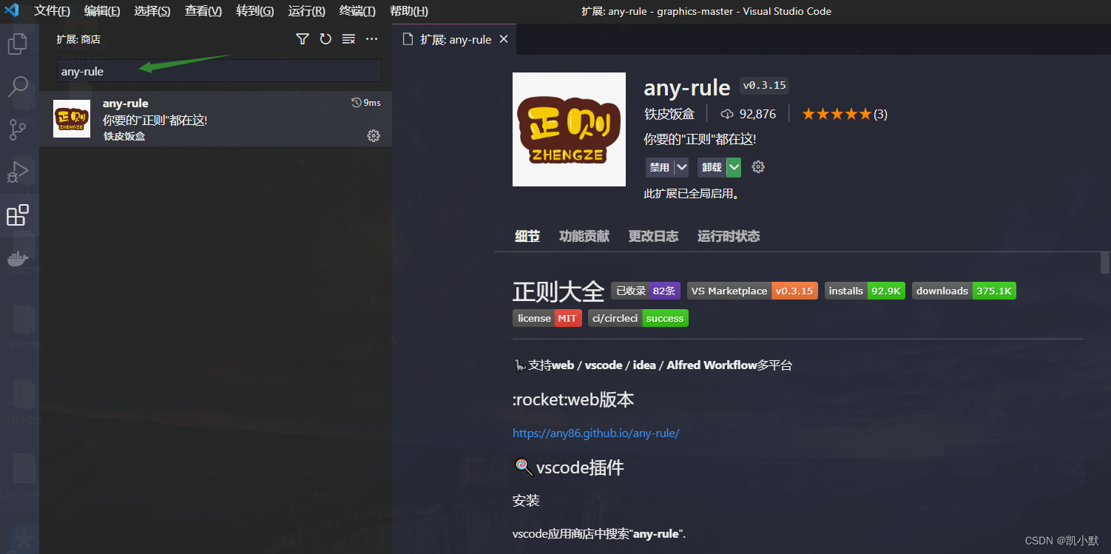Open the Extensions view icon
This screenshot has height=554, width=1111.
tap(17, 215)
